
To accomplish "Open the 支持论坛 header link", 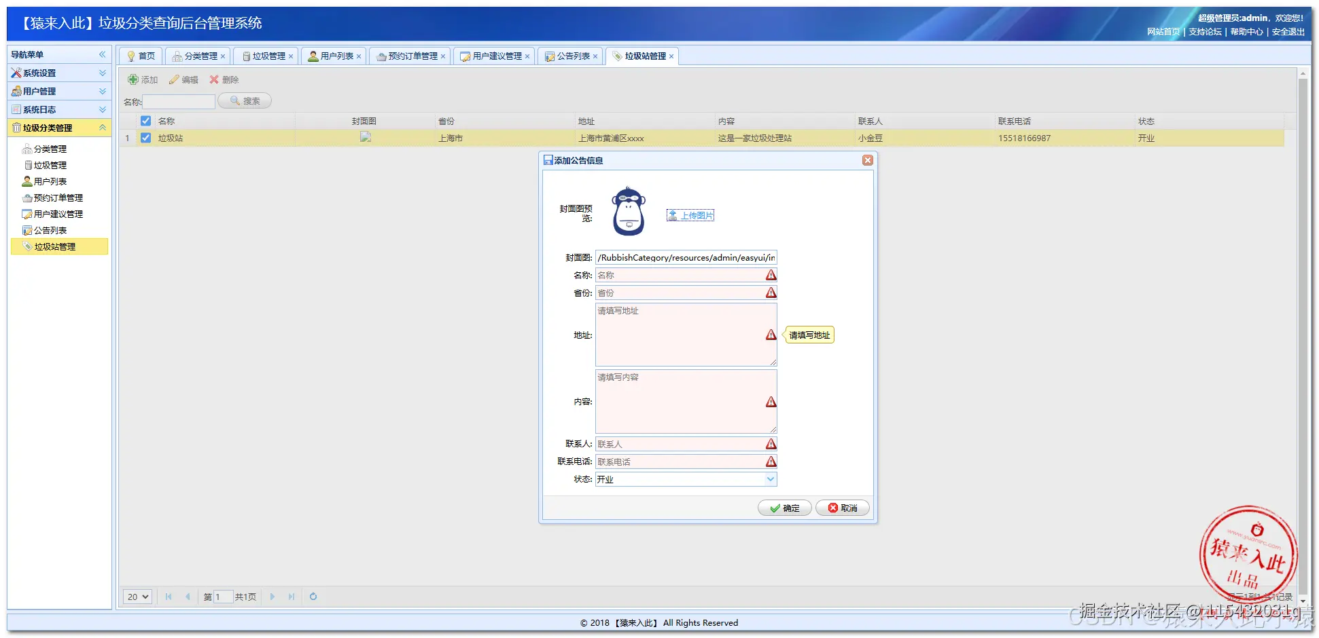I will coord(1205,32).
